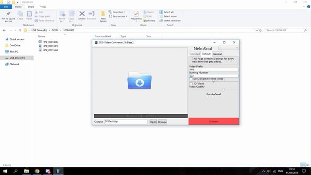Click the red Convert button
The image size is (311, 175).
pyautogui.click(x=214, y=122)
